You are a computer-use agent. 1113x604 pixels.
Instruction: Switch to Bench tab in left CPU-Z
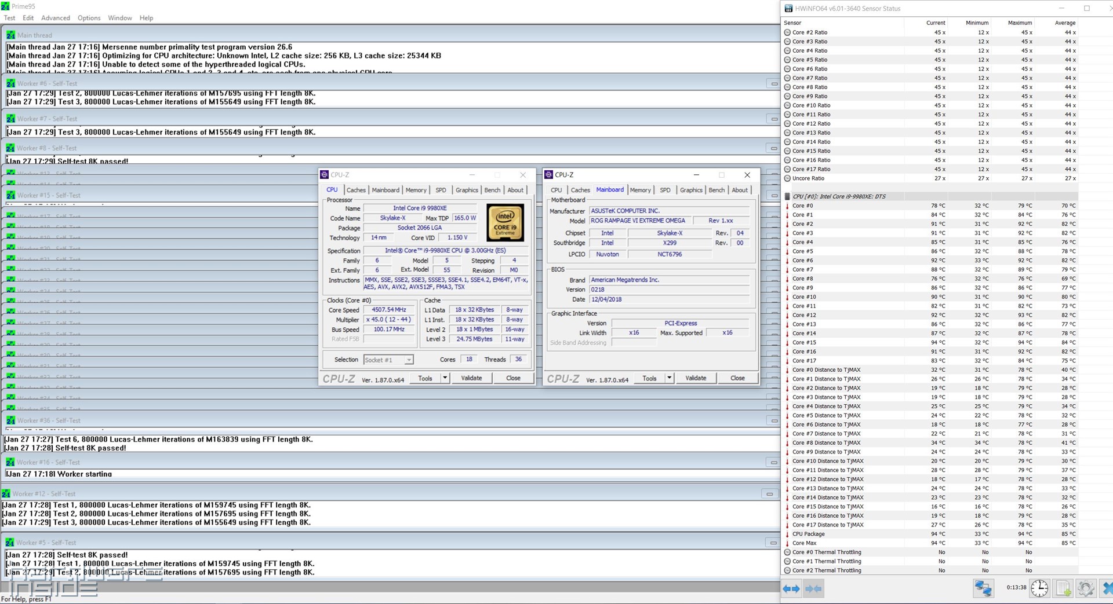tap(492, 190)
